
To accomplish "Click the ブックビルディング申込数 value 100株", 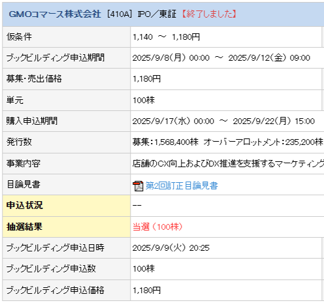I will coord(144,268).
